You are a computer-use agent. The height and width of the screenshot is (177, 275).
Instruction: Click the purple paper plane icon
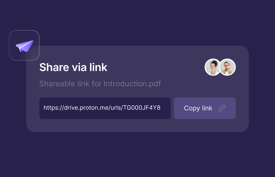(24, 46)
